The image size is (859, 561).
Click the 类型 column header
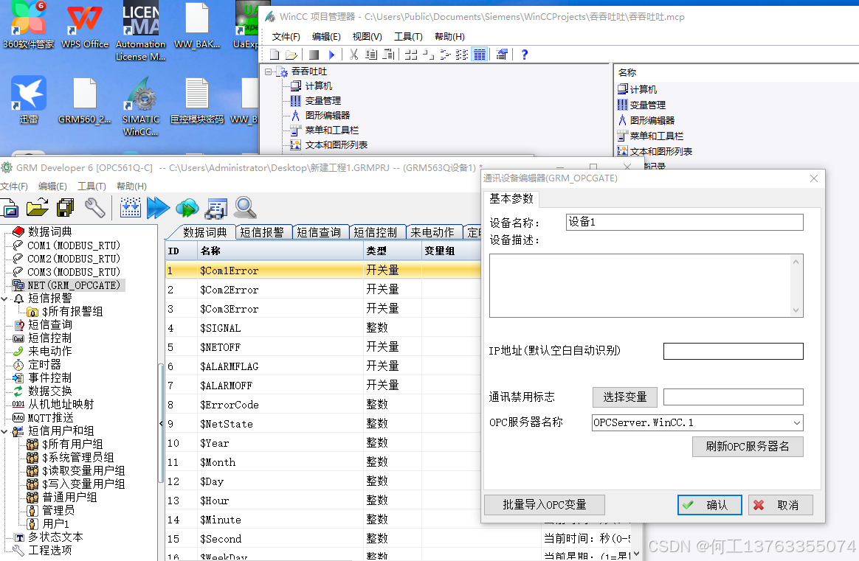tap(393, 251)
